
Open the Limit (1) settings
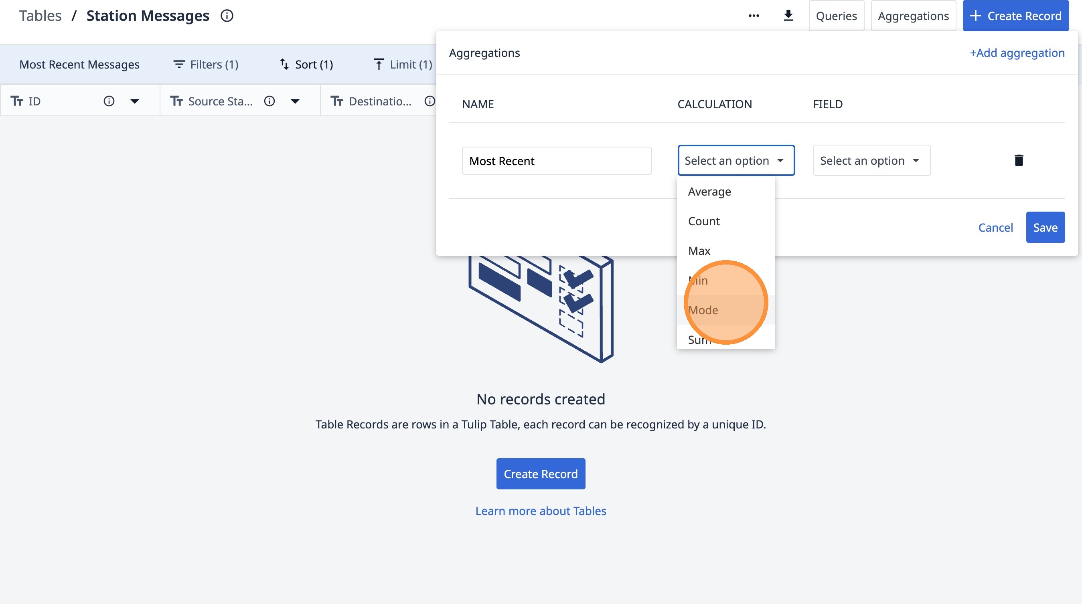403,65
